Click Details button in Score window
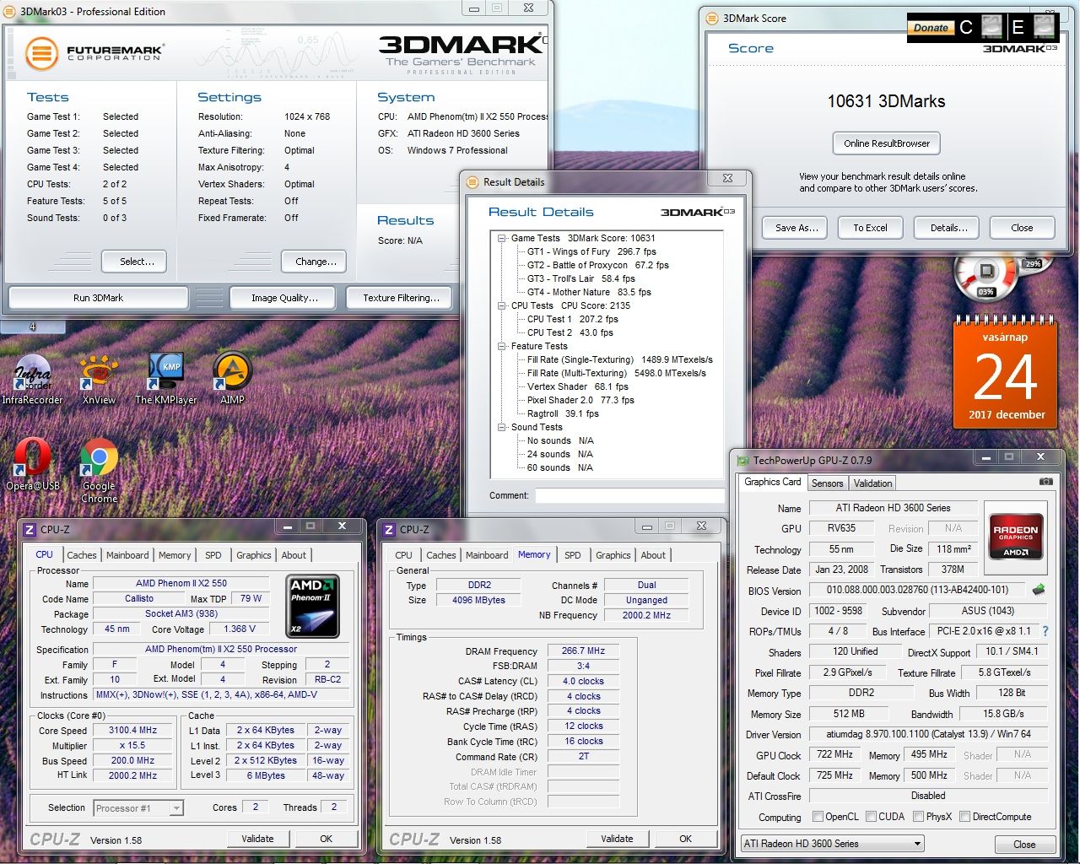1080x864 pixels. point(948,228)
